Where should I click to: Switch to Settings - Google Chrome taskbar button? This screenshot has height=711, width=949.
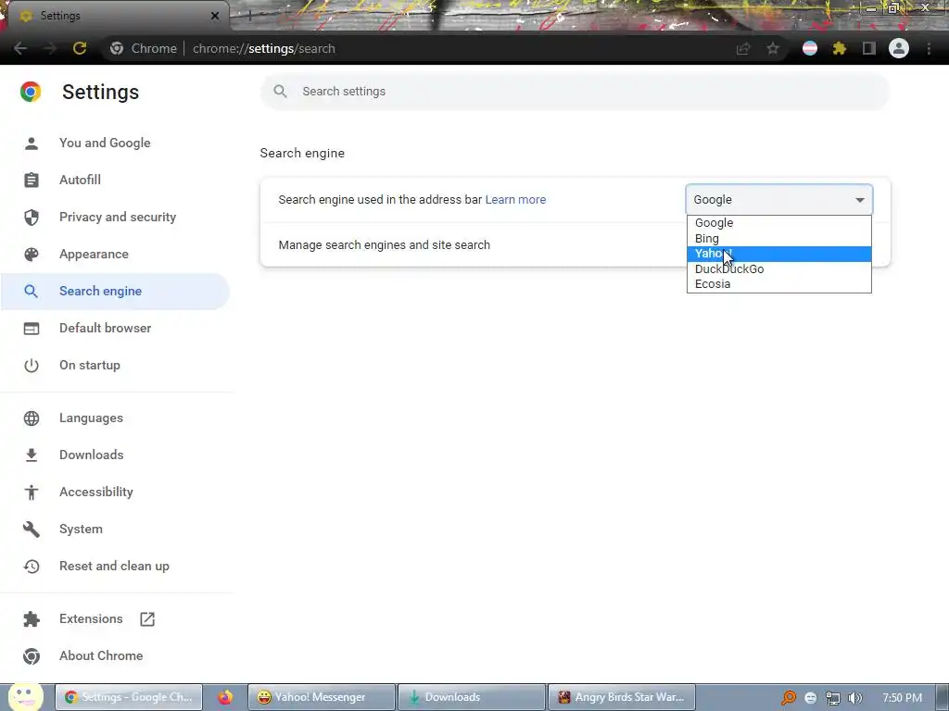(129, 697)
